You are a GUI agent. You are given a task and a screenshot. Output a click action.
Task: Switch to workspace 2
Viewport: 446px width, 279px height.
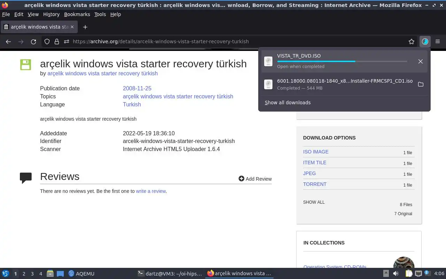[x=24, y=274]
